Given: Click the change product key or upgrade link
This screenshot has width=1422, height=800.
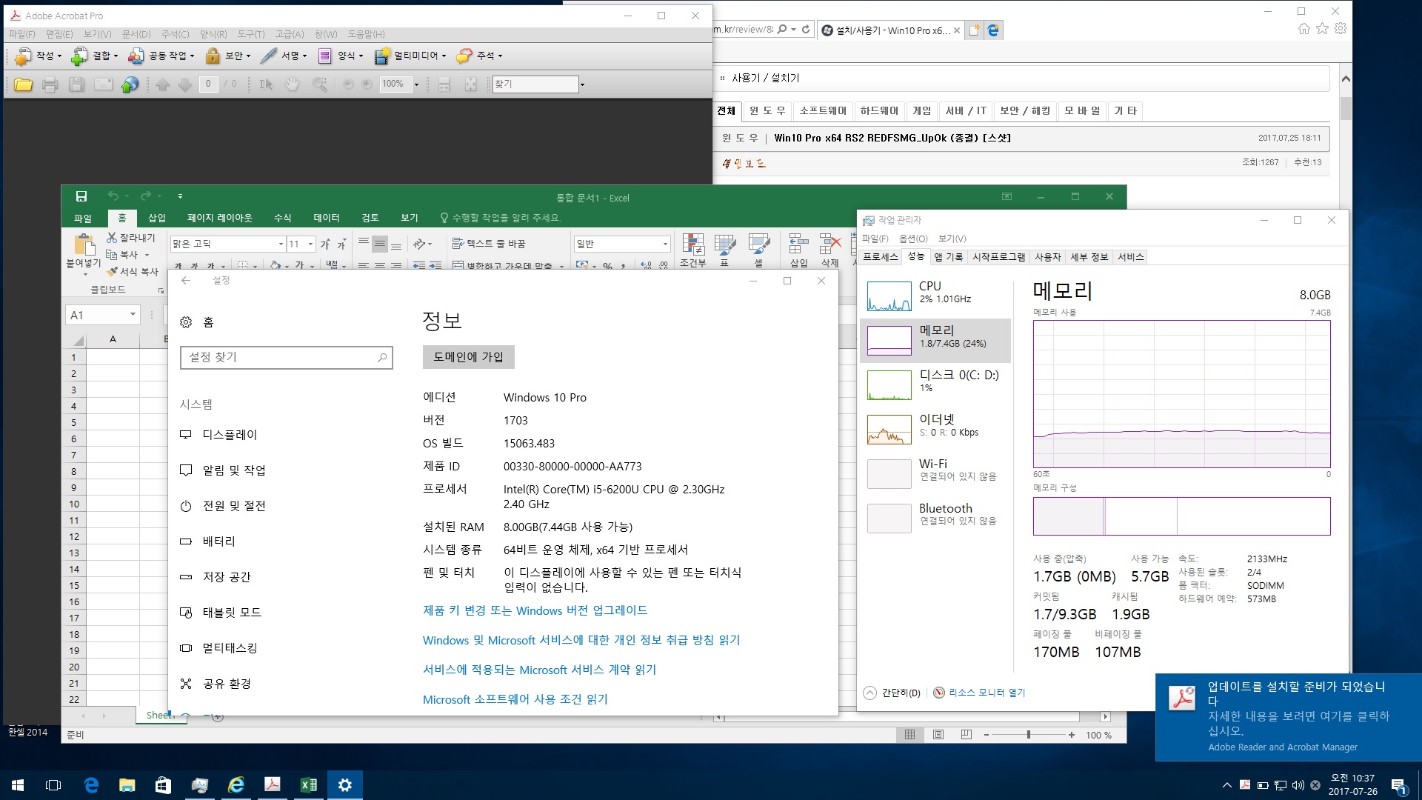Looking at the screenshot, I should [x=535, y=610].
